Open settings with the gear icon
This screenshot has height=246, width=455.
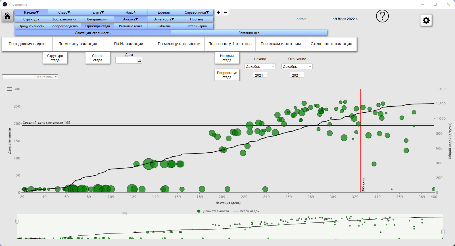426,20
